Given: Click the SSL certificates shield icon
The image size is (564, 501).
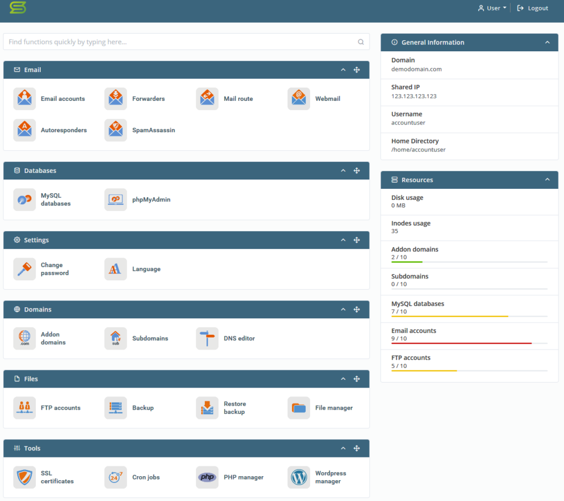Looking at the screenshot, I should (24, 477).
